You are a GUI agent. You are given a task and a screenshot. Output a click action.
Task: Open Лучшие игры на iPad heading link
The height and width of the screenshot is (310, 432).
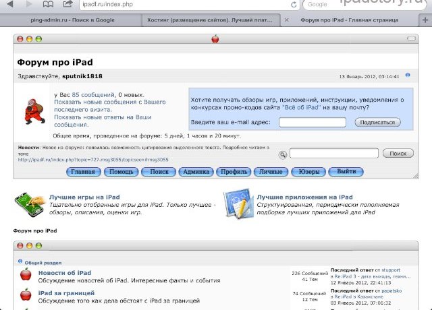pos(84,197)
